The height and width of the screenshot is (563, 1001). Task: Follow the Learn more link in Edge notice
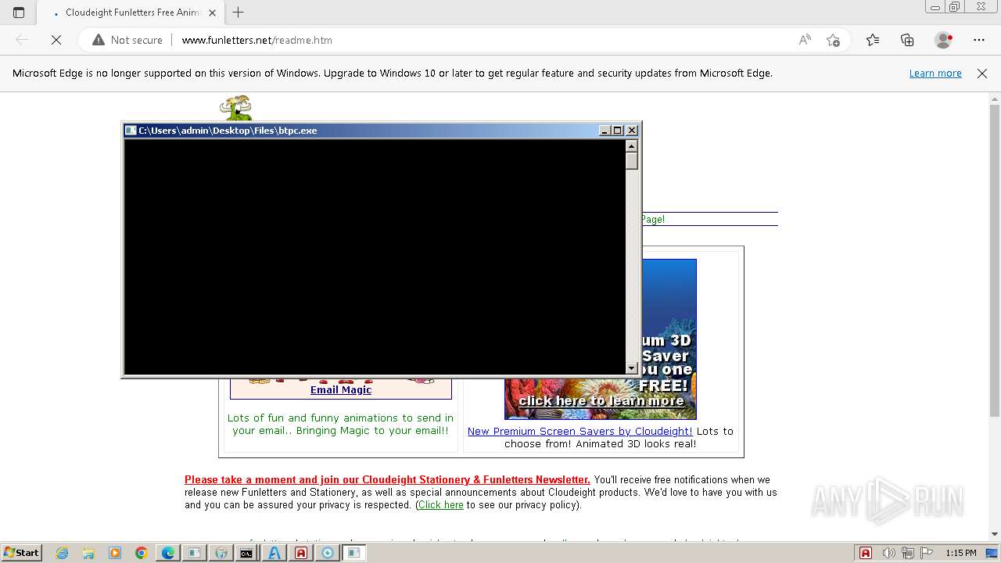point(935,73)
